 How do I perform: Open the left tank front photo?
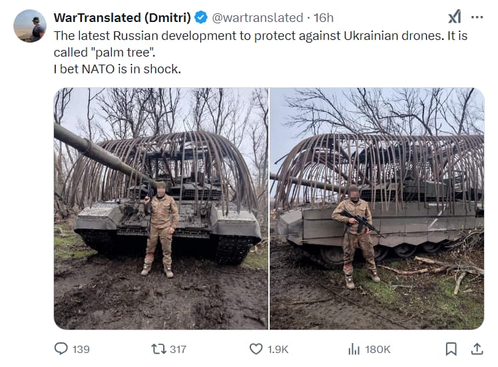tap(161, 208)
